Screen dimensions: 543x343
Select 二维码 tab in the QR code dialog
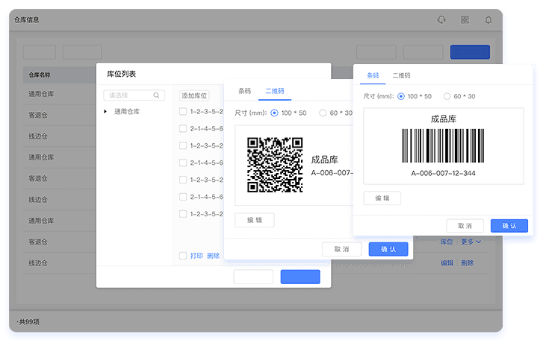pyautogui.click(x=275, y=91)
